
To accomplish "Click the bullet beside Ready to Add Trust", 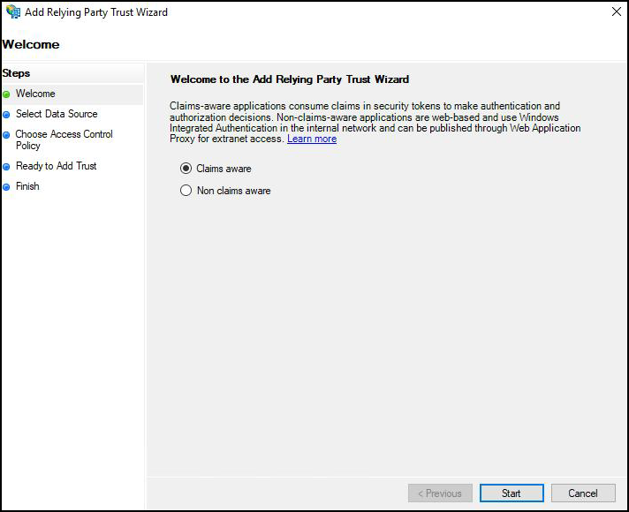I will [6, 167].
